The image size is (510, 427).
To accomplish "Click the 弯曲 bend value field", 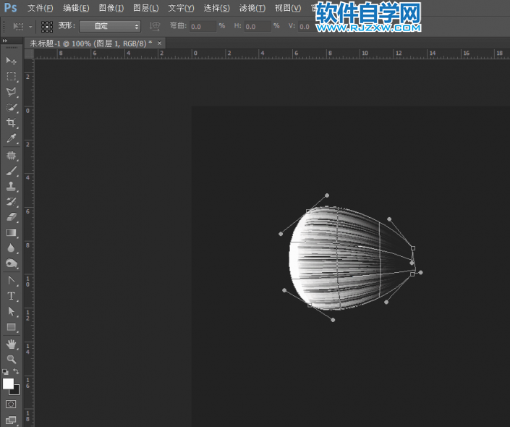I will (x=202, y=26).
